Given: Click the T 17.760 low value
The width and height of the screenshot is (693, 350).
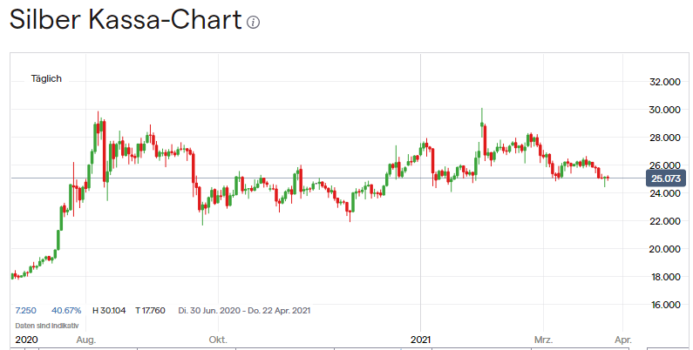Looking at the screenshot, I should click(152, 310).
